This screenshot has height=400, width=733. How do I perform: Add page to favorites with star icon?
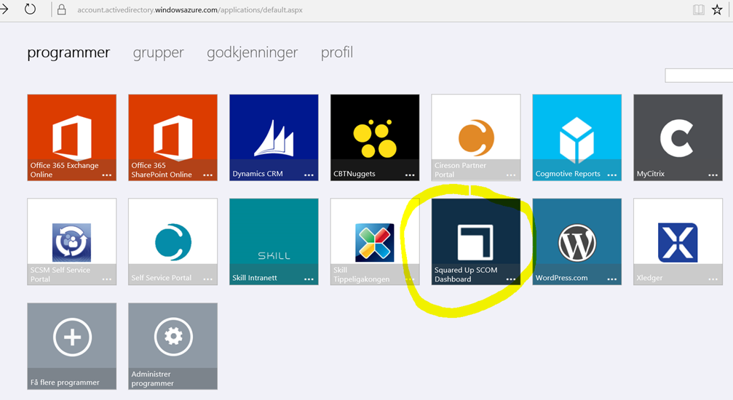coord(717,9)
